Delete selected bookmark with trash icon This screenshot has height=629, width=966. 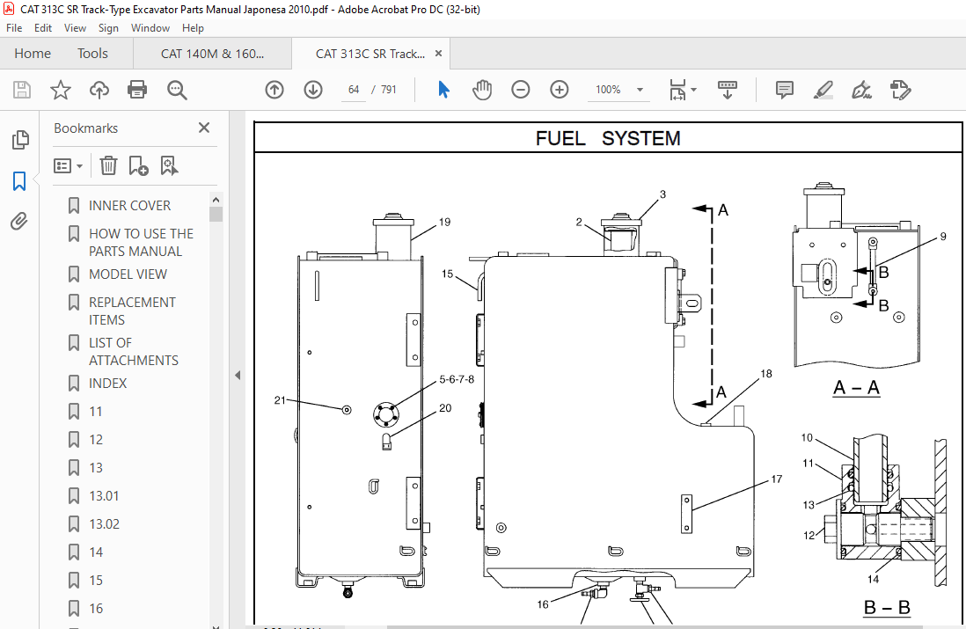pyautogui.click(x=108, y=165)
